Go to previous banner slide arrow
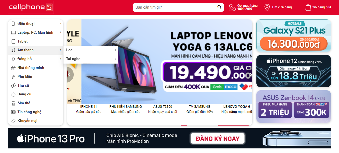339x153 pixels. [x=69, y=74]
